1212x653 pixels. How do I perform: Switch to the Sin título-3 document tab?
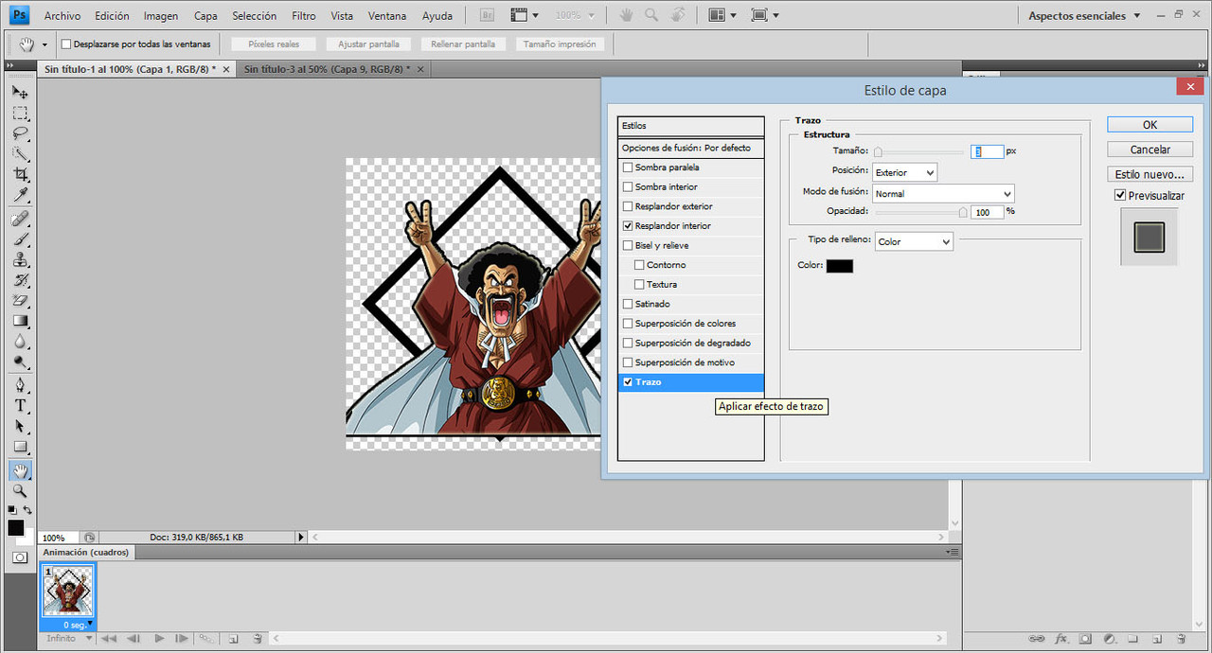click(326, 69)
